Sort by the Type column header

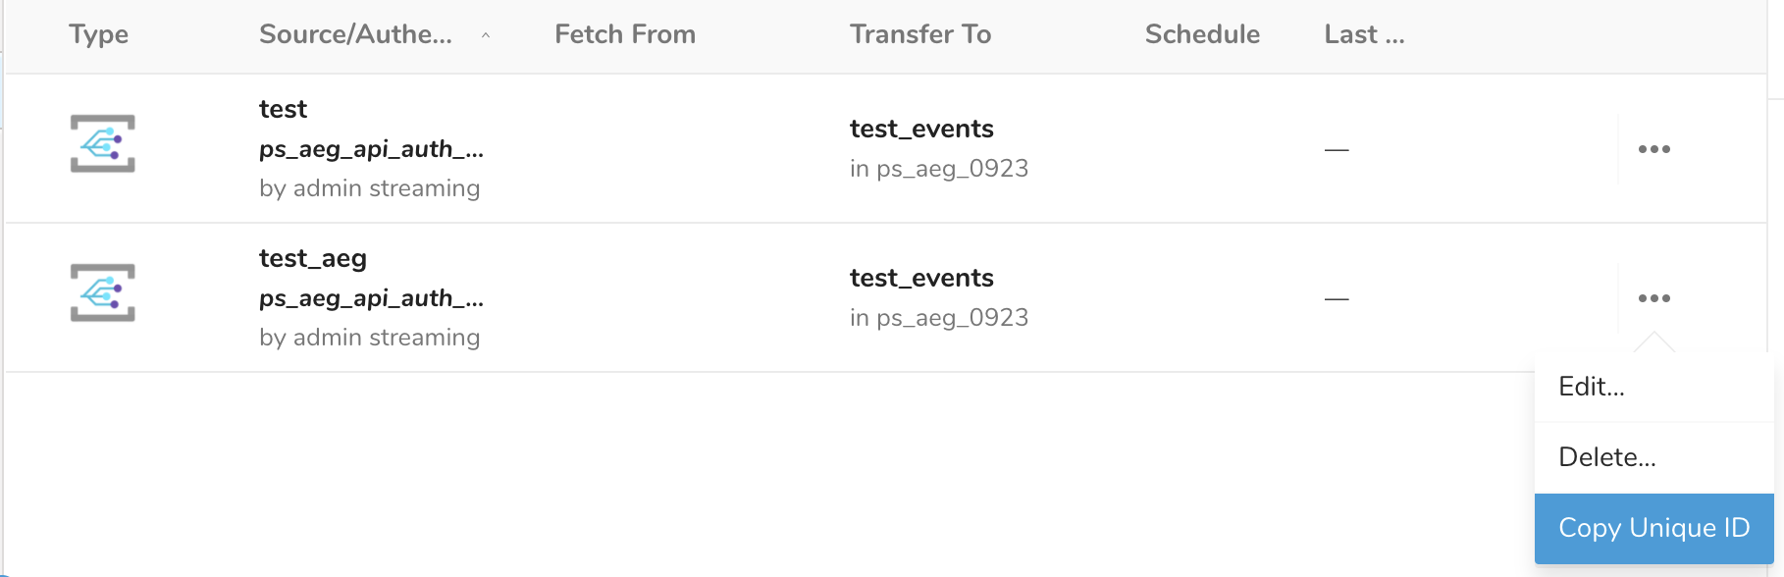click(x=98, y=34)
